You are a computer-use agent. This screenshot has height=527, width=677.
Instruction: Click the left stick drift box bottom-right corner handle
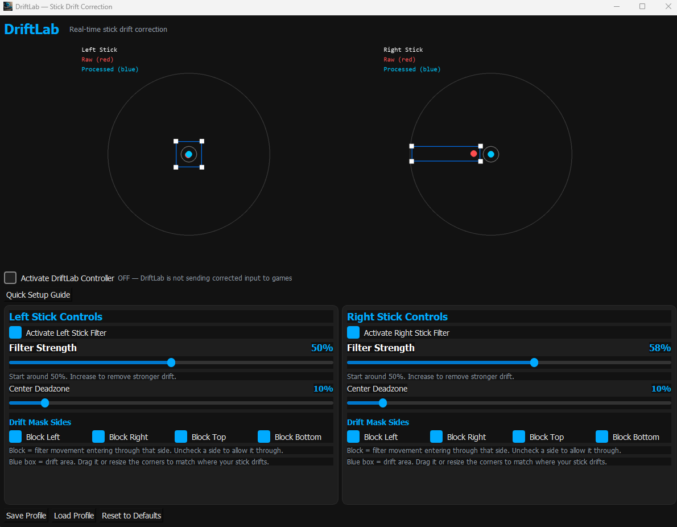point(202,167)
